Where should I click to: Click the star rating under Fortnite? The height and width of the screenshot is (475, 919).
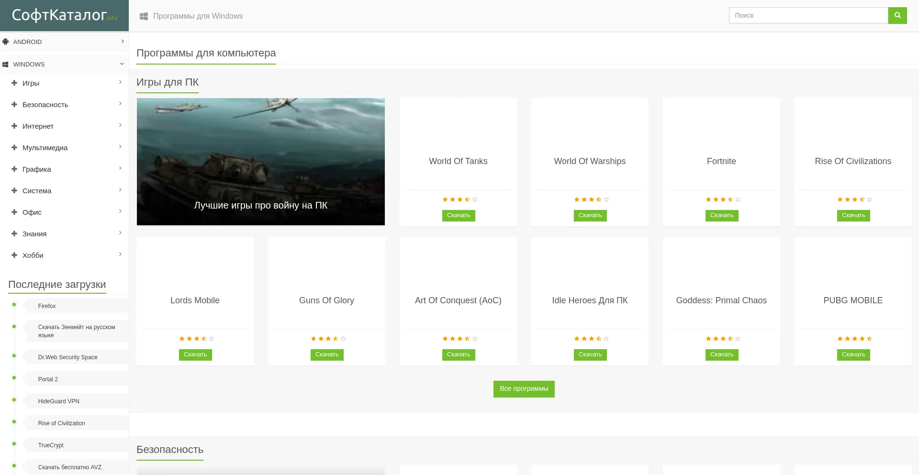723,199
